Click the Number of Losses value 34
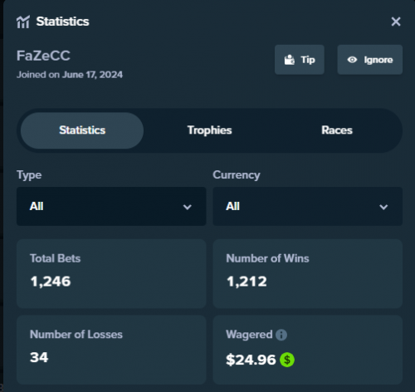Image resolution: width=415 pixels, height=392 pixels. pyautogui.click(x=39, y=357)
